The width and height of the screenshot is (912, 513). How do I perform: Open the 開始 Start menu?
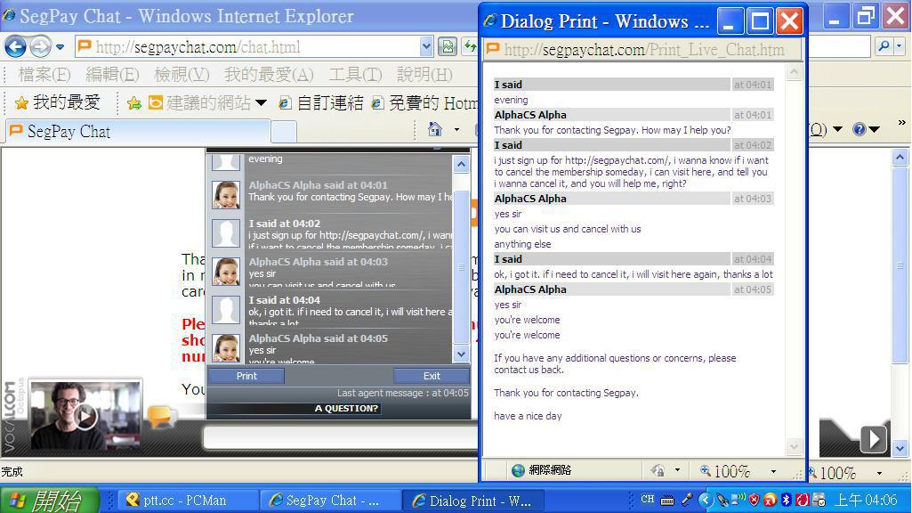[x=50, y=501]
